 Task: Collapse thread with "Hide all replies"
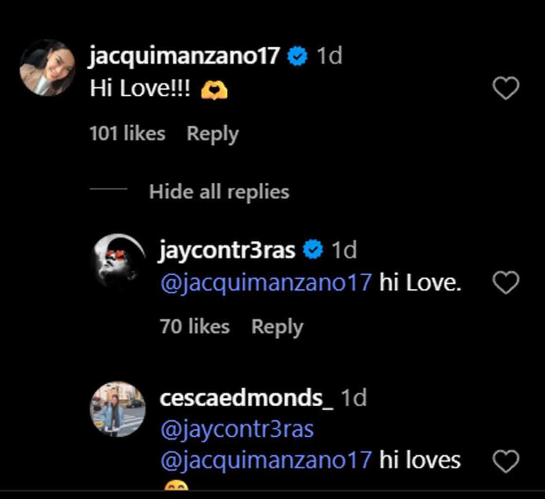[219, 192]
